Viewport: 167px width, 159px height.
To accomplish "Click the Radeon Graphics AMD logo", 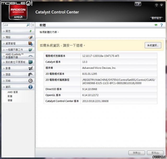I will tap(18, 12).
